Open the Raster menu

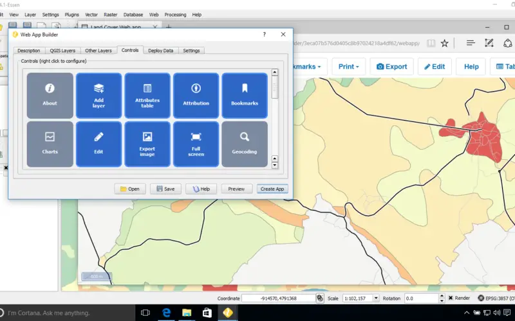tap(110, 15)
